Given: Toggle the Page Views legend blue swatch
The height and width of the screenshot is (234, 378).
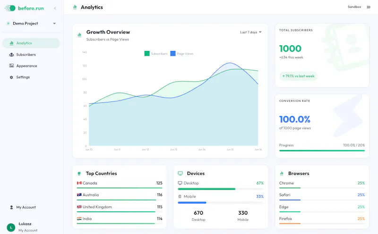Looking at the screenshot, I should (x=173, y=53).
